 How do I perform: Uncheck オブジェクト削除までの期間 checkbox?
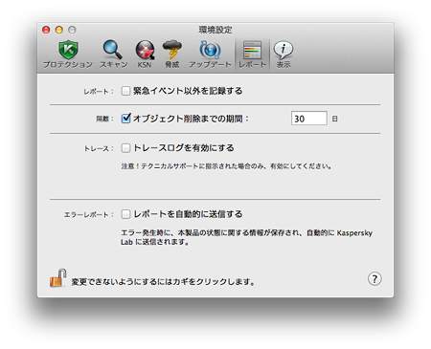pyautogui.click(x=125, y=119)
